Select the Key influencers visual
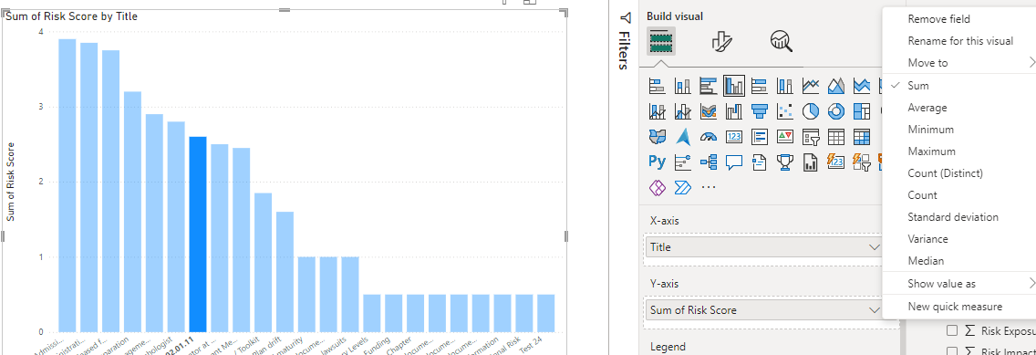The image size is (1036, 355). (682, 162)
